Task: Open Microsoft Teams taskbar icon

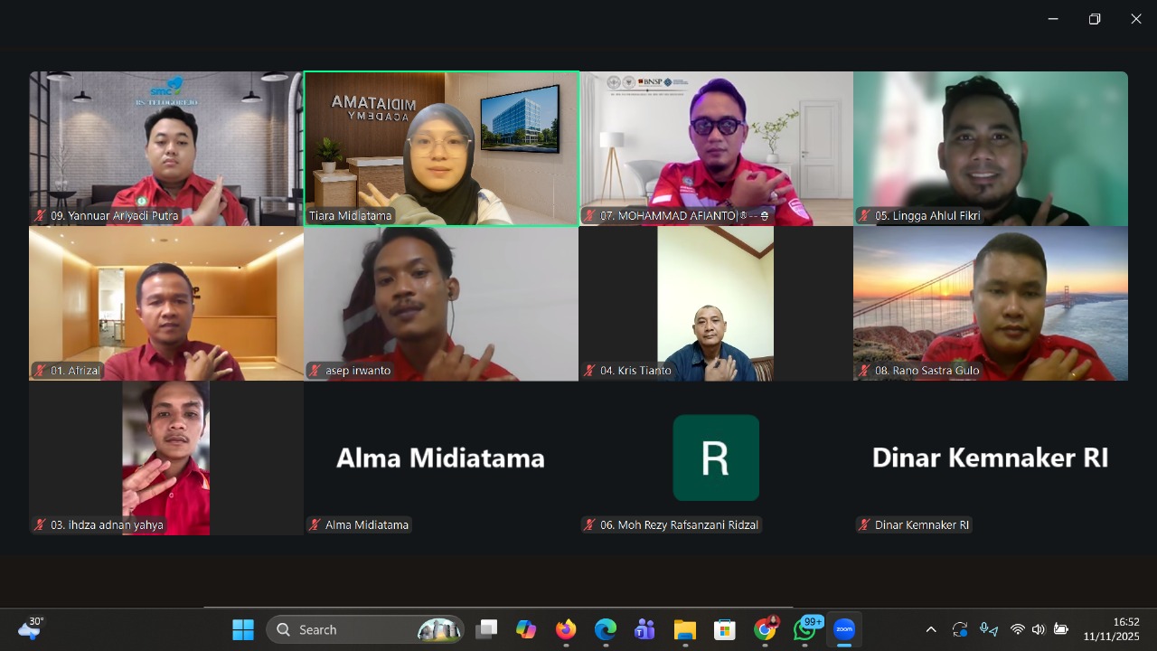Action: [644, 629]
